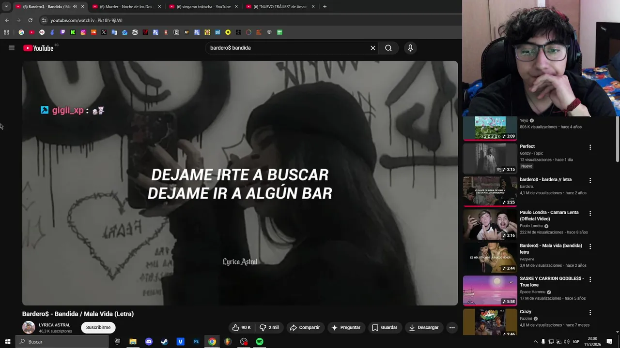Download the video with Descargar

point(424,328)
